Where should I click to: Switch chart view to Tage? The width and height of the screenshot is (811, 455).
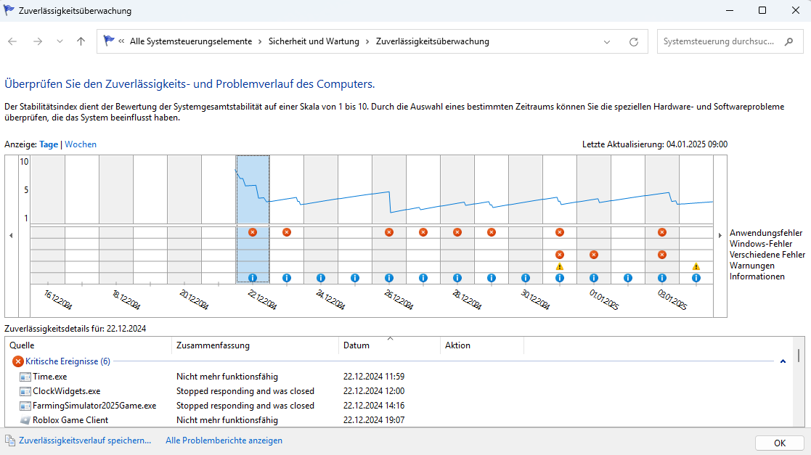point(49,144)
